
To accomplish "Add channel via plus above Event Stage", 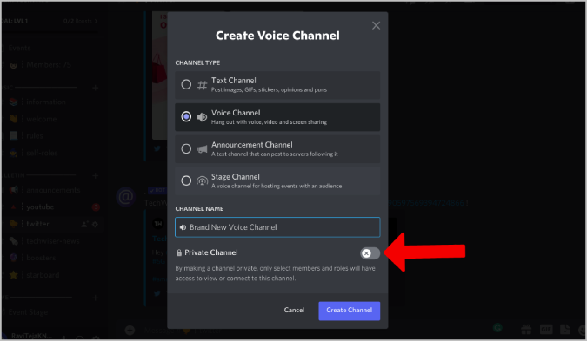I will click(x=96, y=298).
